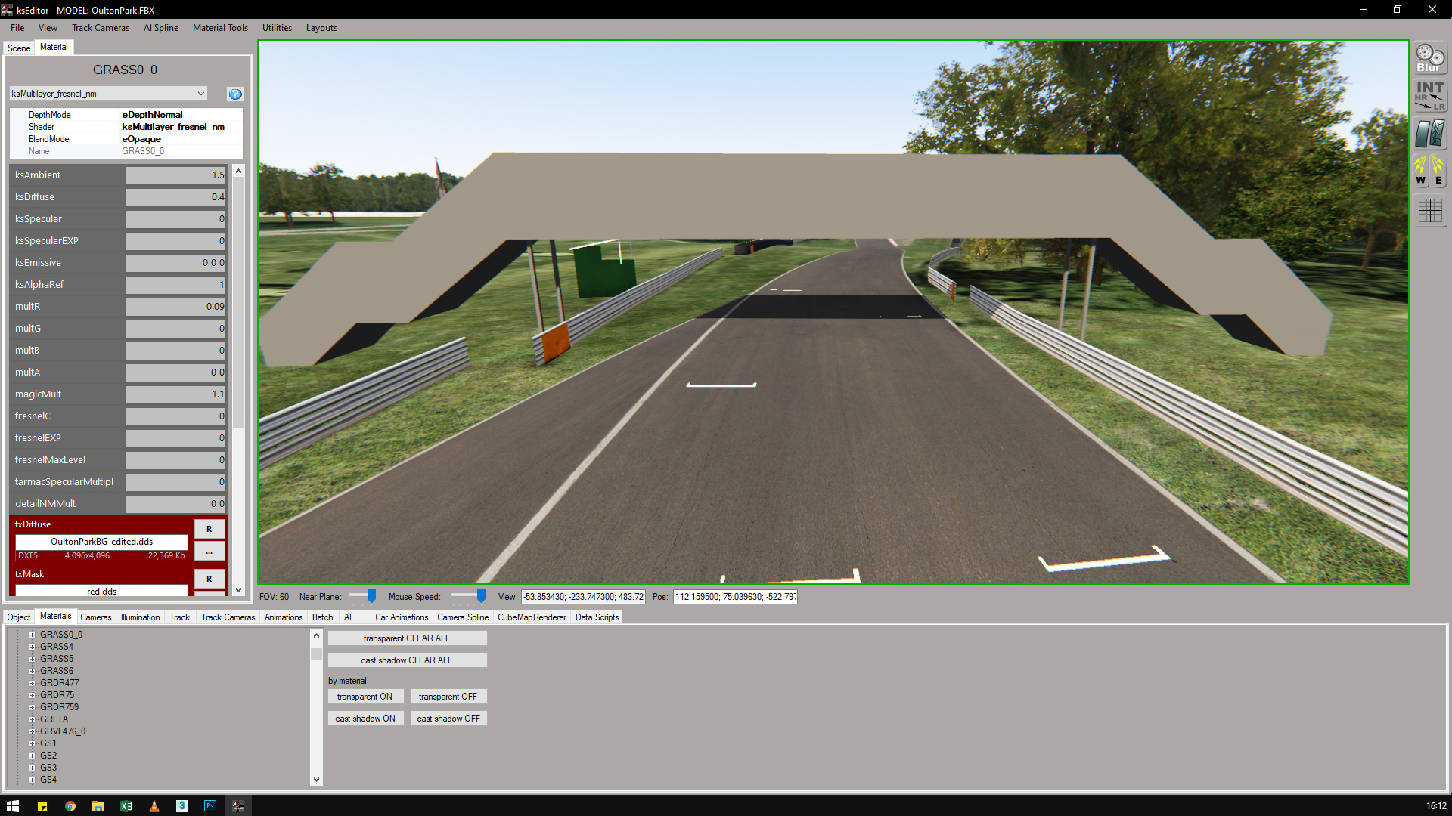Expand the GRASS0_0 material node
The width and height of the screenshot is (1452, 816).
33,635
